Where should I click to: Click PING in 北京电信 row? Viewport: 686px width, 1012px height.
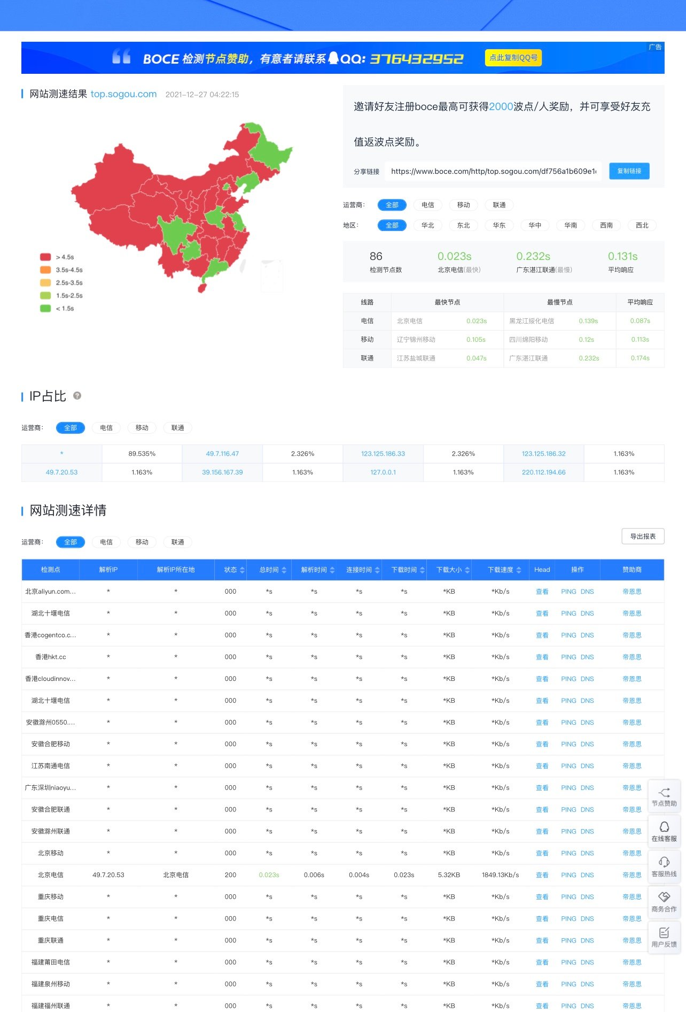[568, 875]
